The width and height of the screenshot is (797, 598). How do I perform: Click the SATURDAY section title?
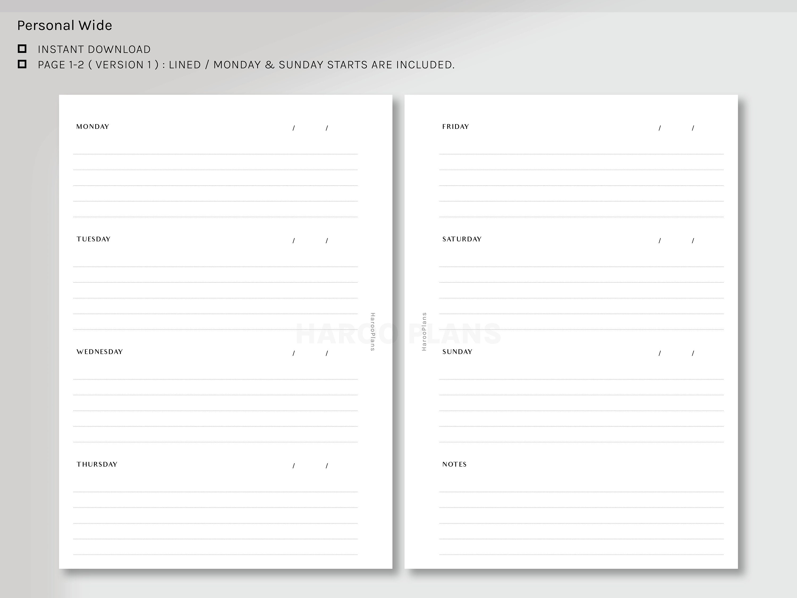tap(461, 239)
